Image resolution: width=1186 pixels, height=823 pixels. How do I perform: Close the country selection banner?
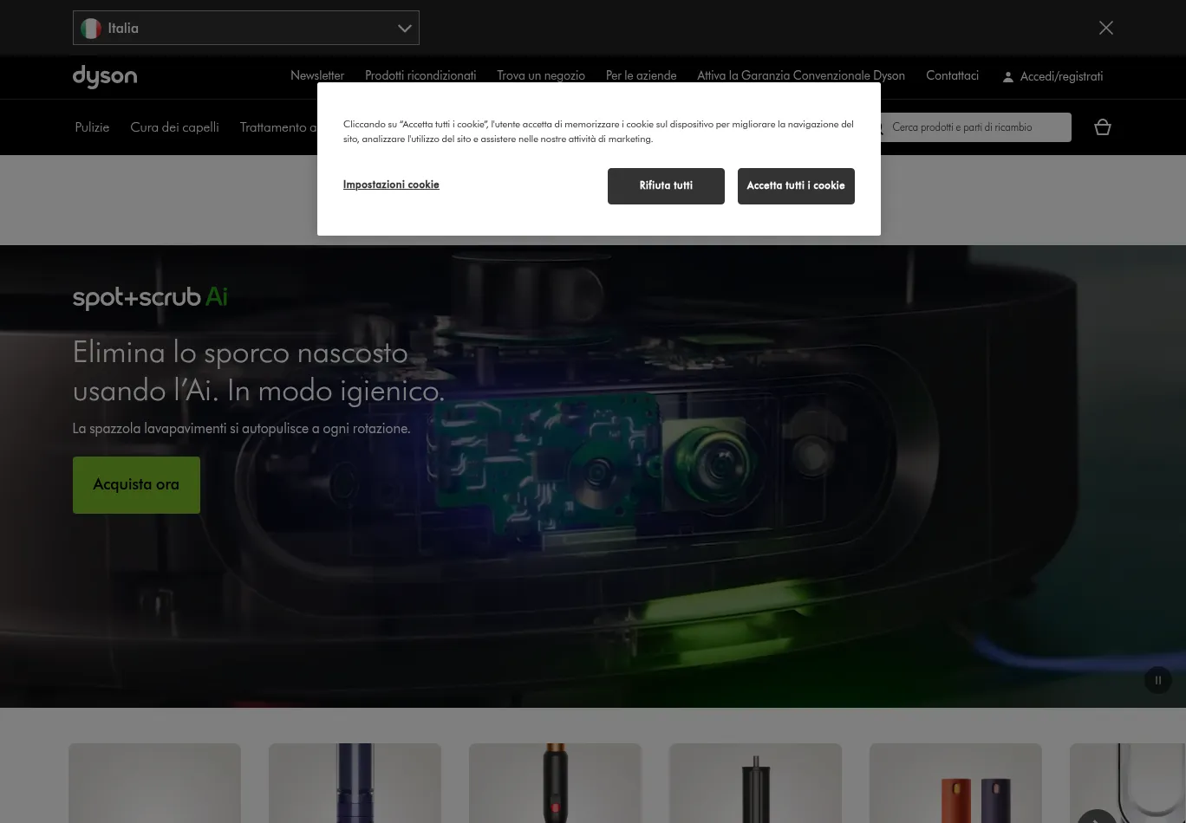pos(1105,28)
